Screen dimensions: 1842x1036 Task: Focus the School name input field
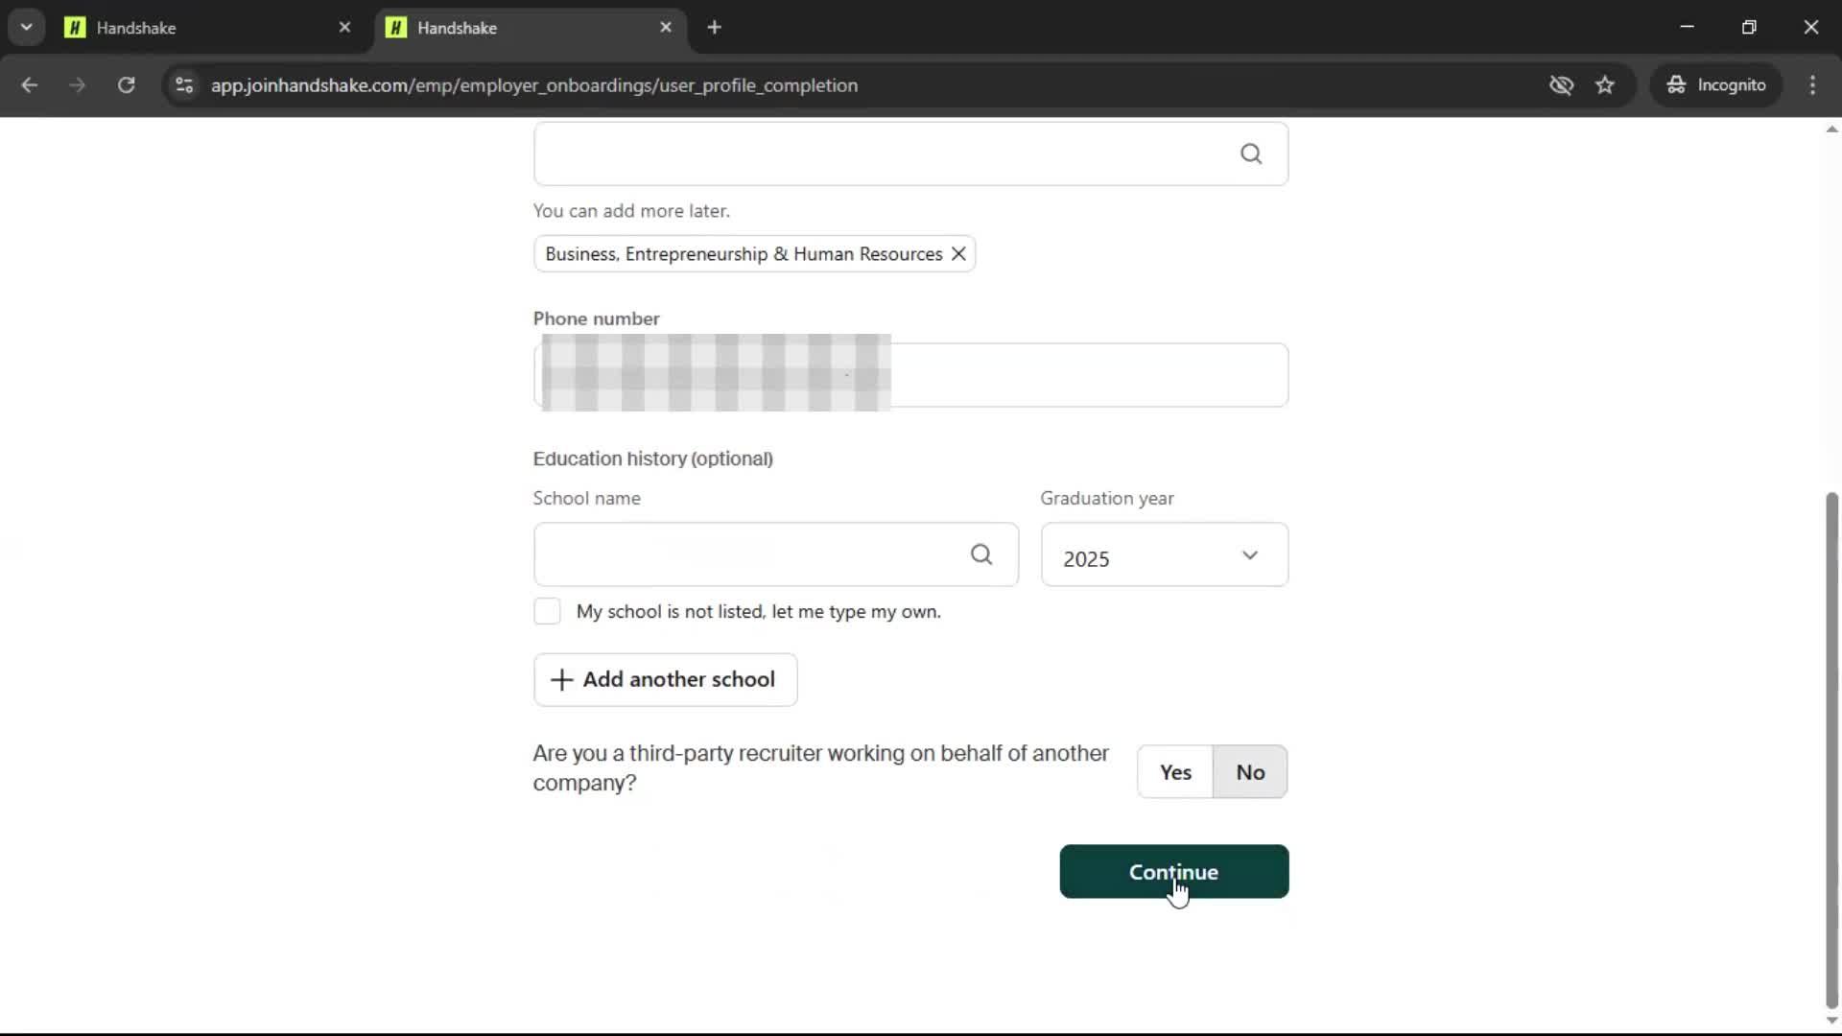(775, 554)
